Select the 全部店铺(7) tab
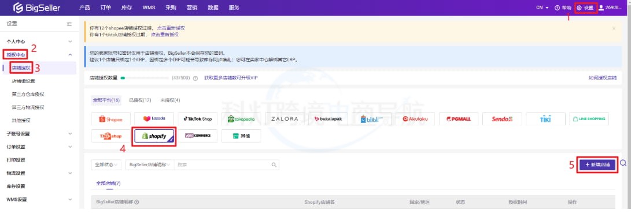631x213 pixels. pyautogui.click(x=108, y=183)
